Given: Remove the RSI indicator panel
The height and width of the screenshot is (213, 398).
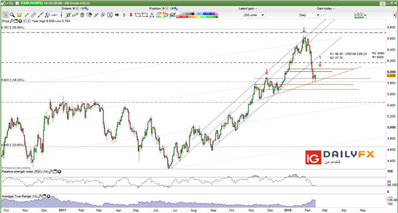Looking at the screenshot, I should coord(59,171).
